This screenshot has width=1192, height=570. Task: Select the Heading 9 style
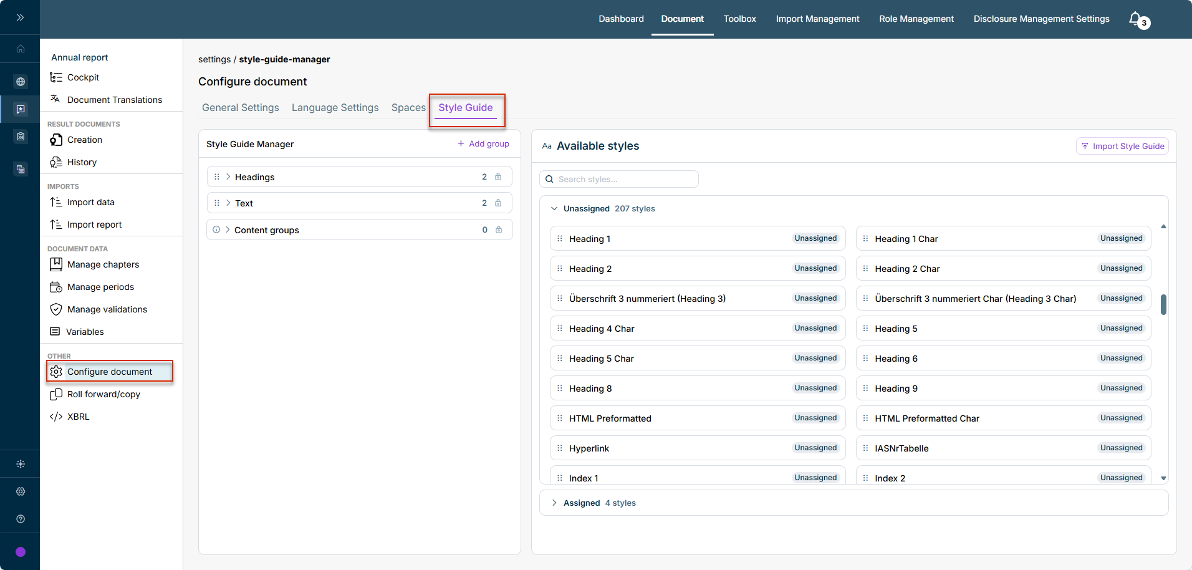(x=1003, y=389)
